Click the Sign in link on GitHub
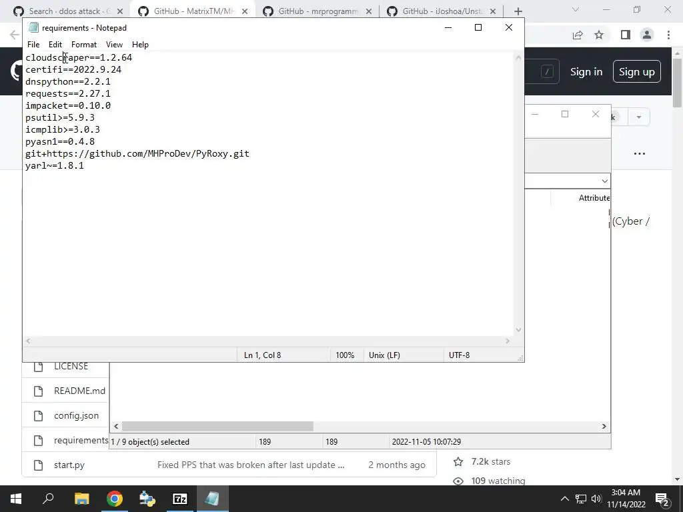Viewport: 683px width, 512px height. click(x=586, y=72)
